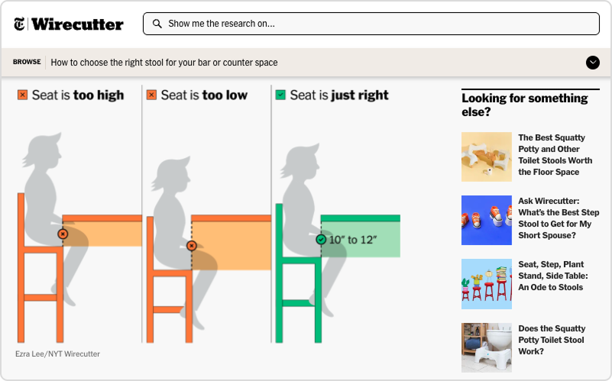Click the search magnifying glass icon
This screenshot has width=612, height=381.
(x=157, y=24)
